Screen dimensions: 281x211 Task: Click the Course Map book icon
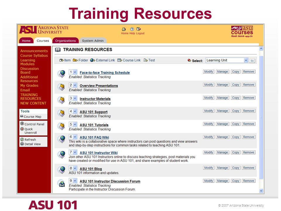coord(22,116)
